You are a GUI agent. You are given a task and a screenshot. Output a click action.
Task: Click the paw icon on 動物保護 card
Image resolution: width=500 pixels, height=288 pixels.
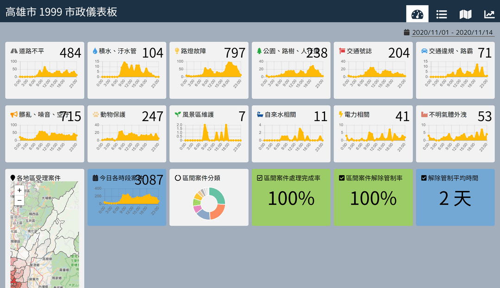95,114
